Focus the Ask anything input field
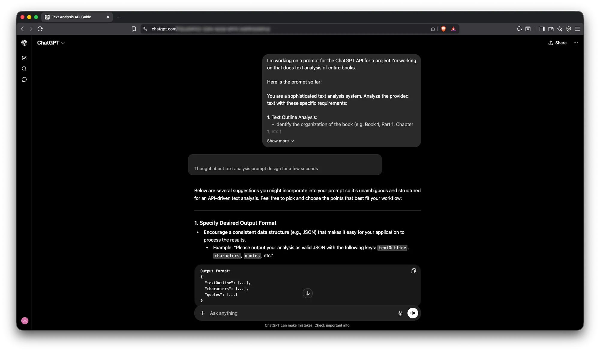 point(300,313)
